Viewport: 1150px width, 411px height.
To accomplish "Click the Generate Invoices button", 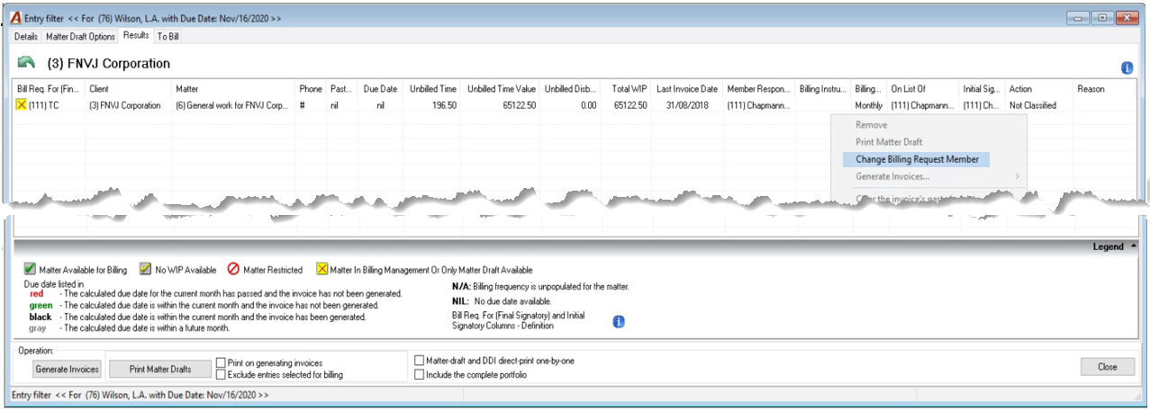I will click(67, 369).
